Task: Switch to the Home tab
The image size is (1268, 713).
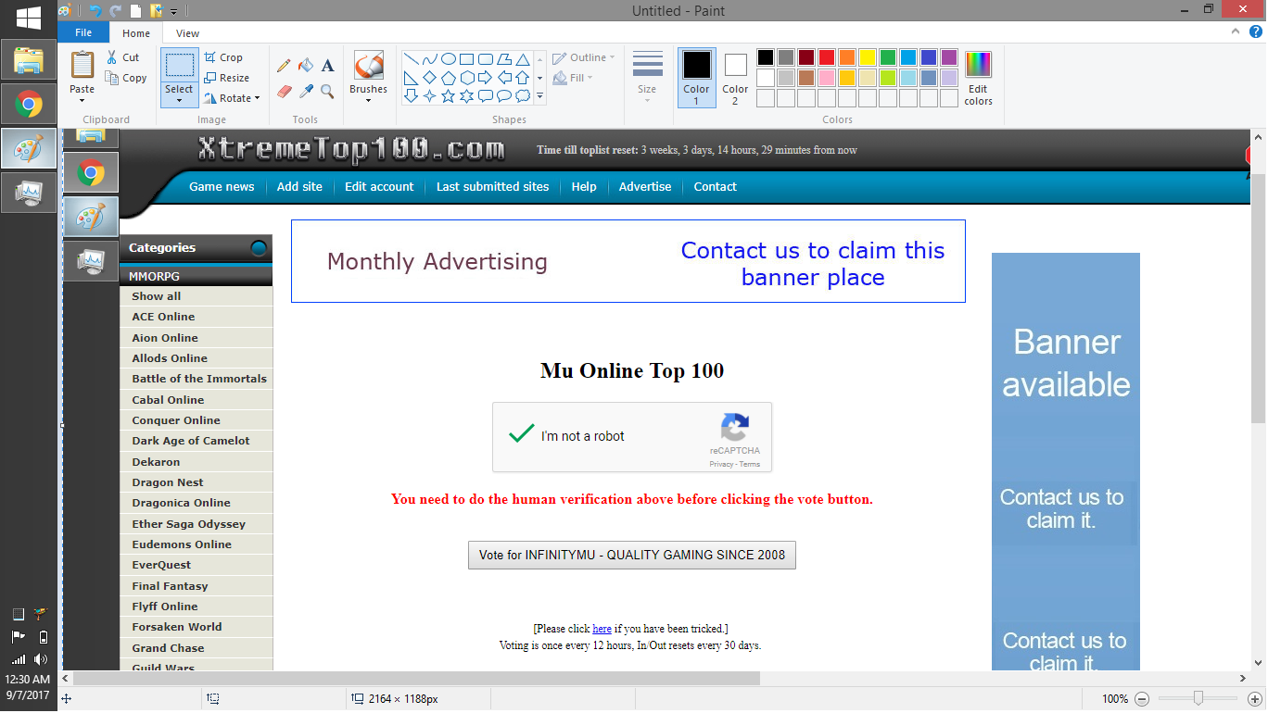Action: [x=136, y=33]
